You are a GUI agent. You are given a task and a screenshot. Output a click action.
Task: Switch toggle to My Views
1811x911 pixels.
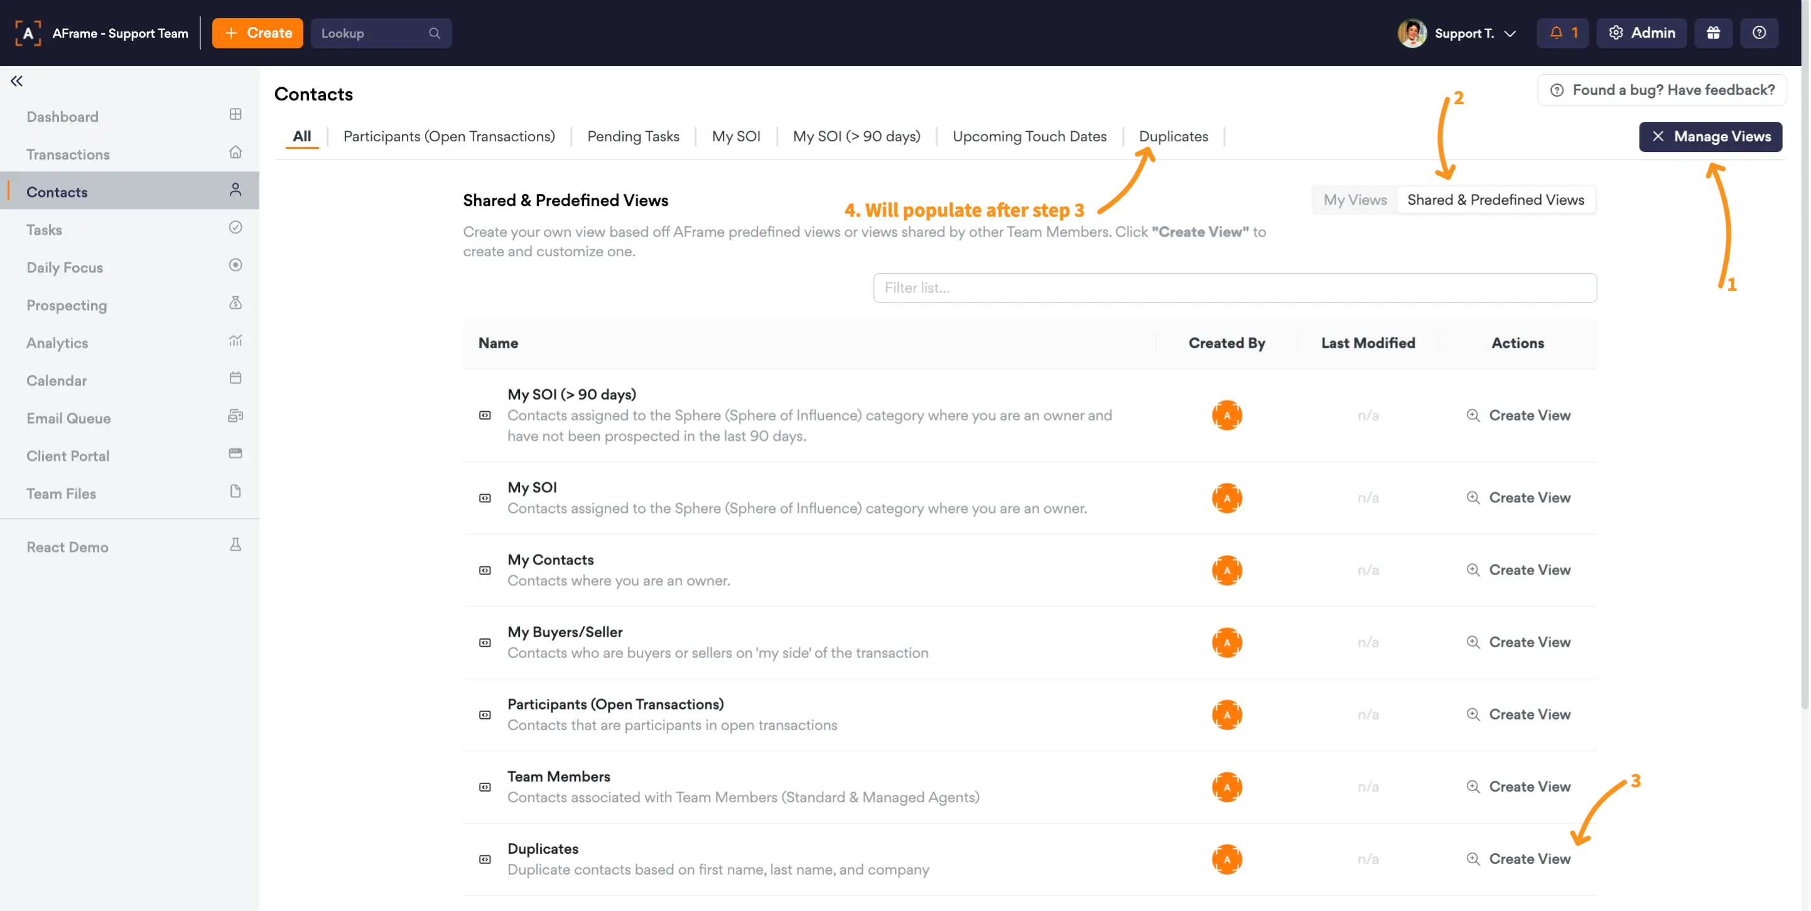click(x=1354, y=200)
